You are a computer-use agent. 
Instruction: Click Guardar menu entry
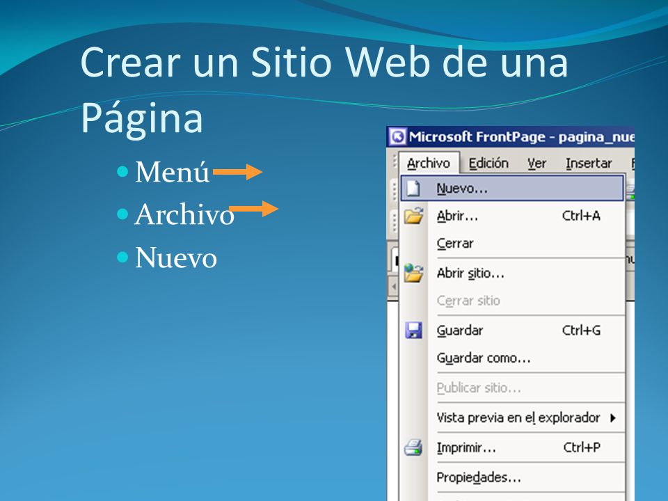point(512,331)
